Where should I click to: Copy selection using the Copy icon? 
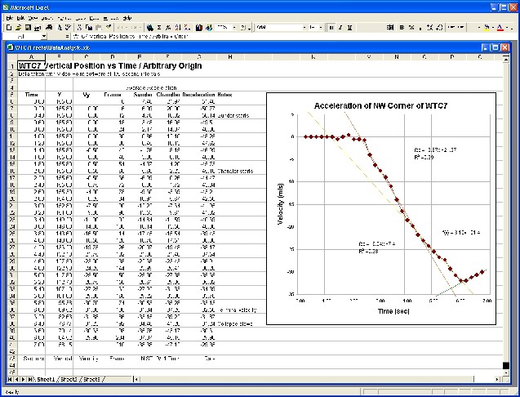[x=89, y=28]
